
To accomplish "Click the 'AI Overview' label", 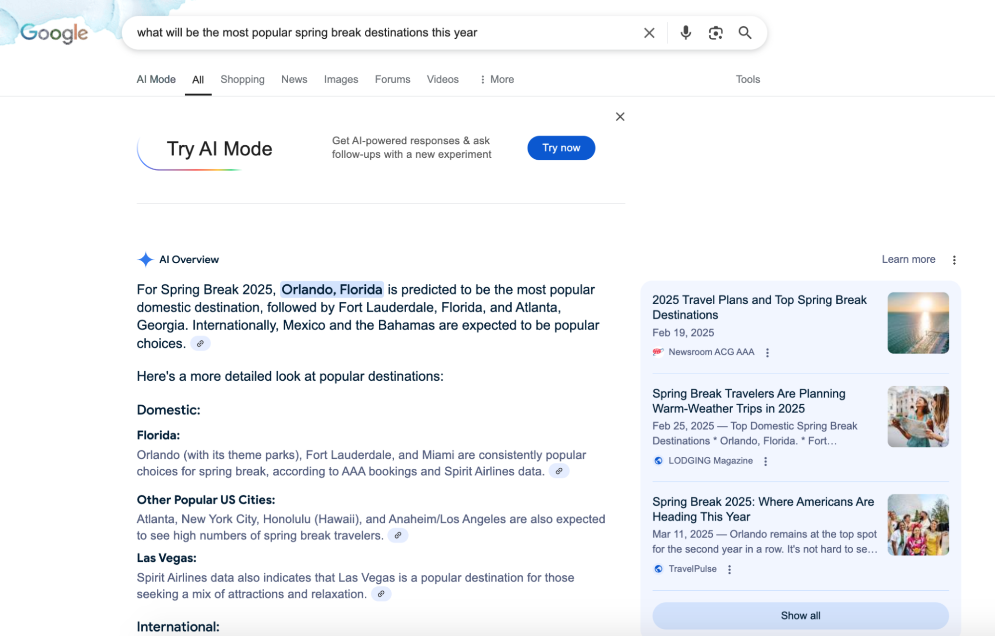I will pyautogui.click(x=189, y=260).
